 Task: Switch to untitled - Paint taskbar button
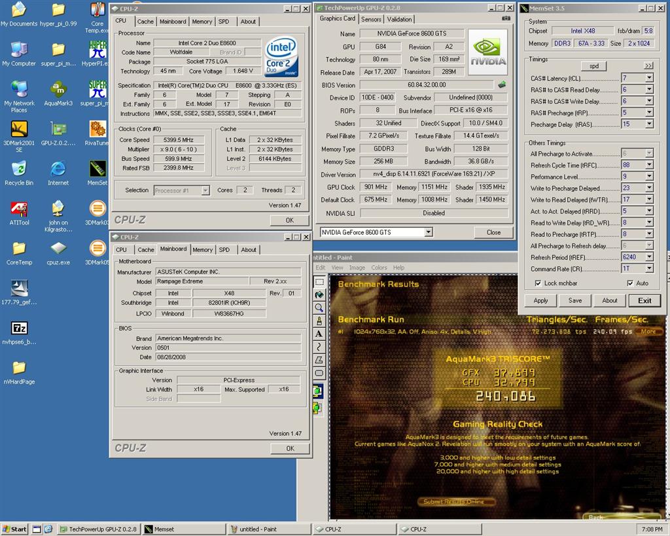pos(270,529)
